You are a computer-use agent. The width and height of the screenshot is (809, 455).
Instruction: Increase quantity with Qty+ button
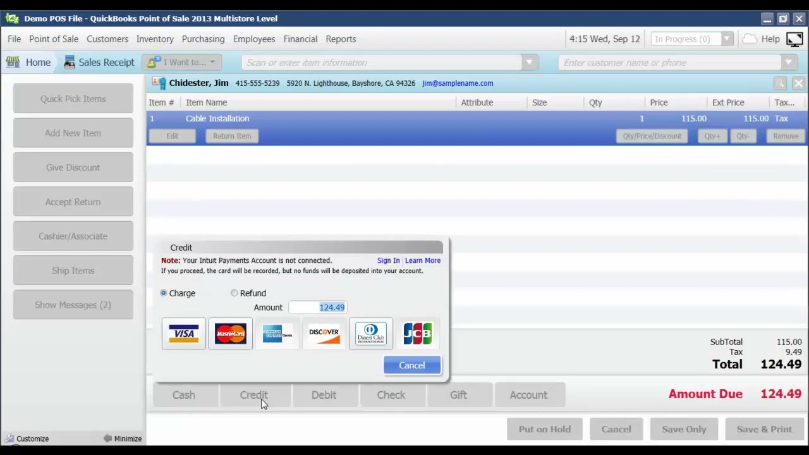point(712,136)
